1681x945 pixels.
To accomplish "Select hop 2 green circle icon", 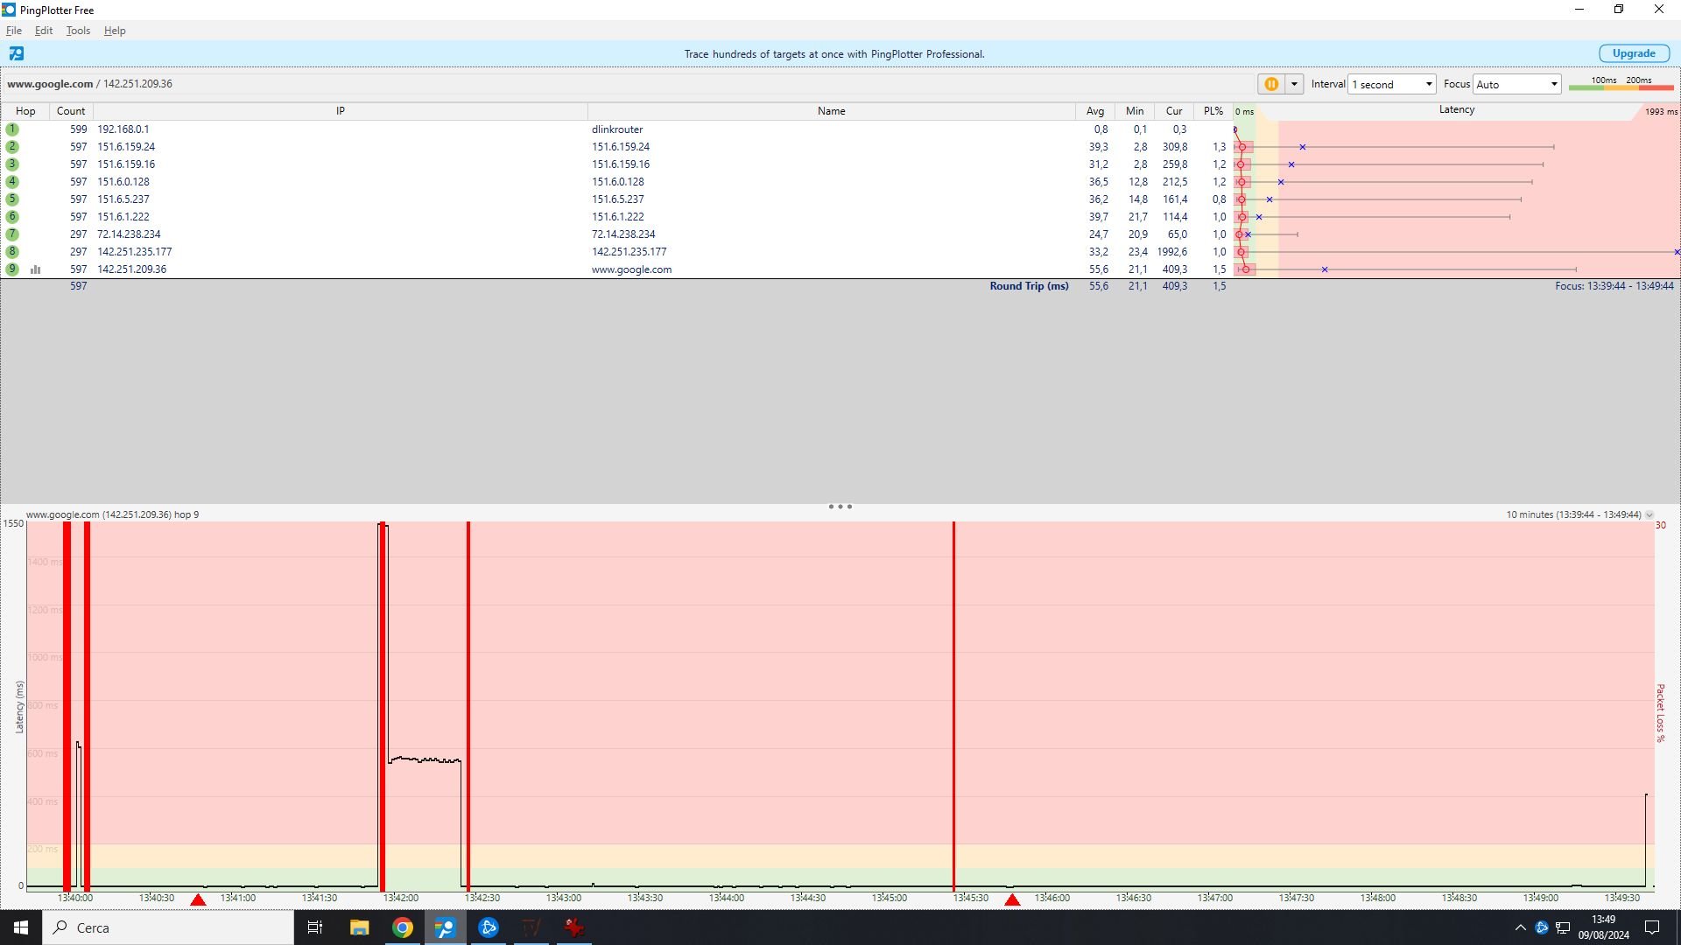I will click(12, 147).
